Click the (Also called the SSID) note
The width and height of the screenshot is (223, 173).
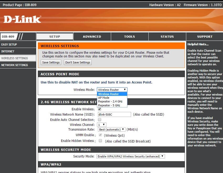pos(149,114)
